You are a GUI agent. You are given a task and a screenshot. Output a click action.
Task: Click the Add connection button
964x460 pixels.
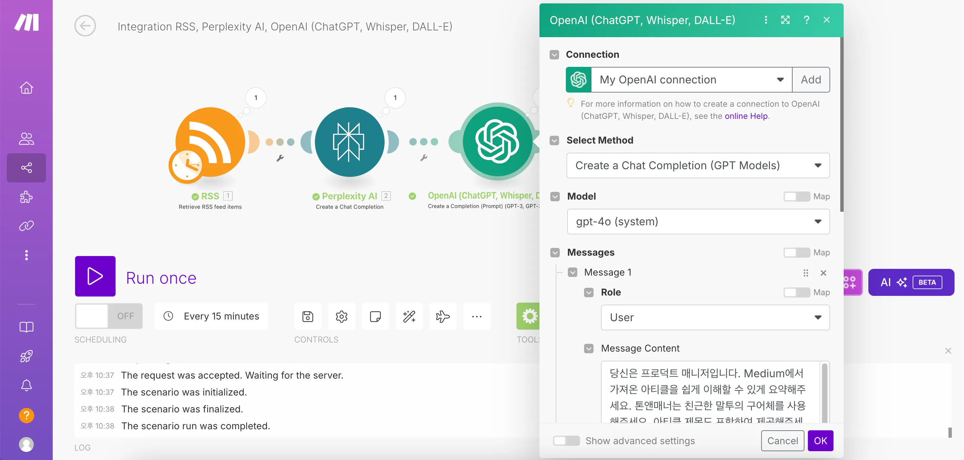tap(811, 80)
